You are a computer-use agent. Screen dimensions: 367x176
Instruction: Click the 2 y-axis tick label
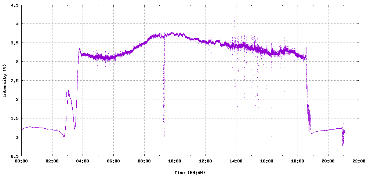17,99
